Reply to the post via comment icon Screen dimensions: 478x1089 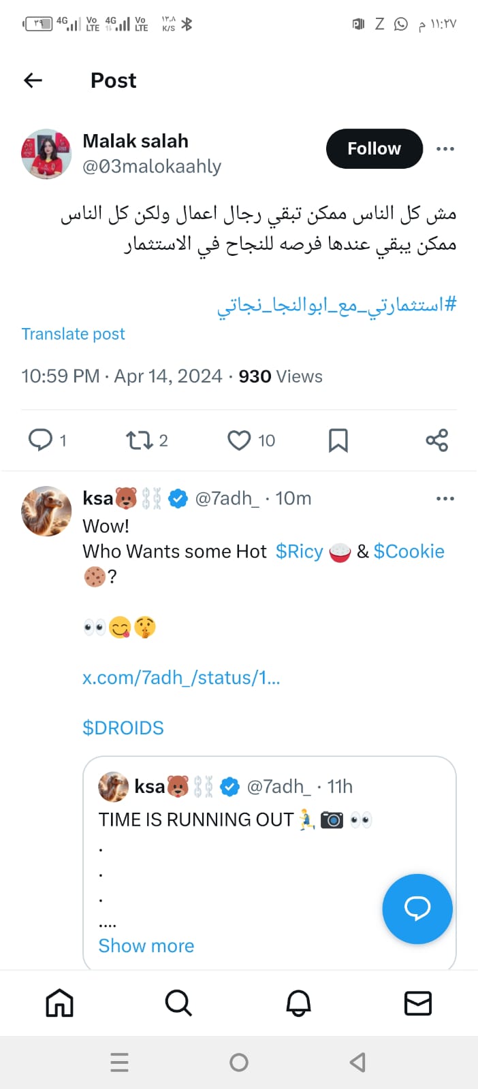coord(41,440)
